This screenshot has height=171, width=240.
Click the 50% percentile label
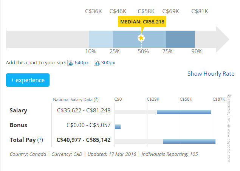pos(142,51)
